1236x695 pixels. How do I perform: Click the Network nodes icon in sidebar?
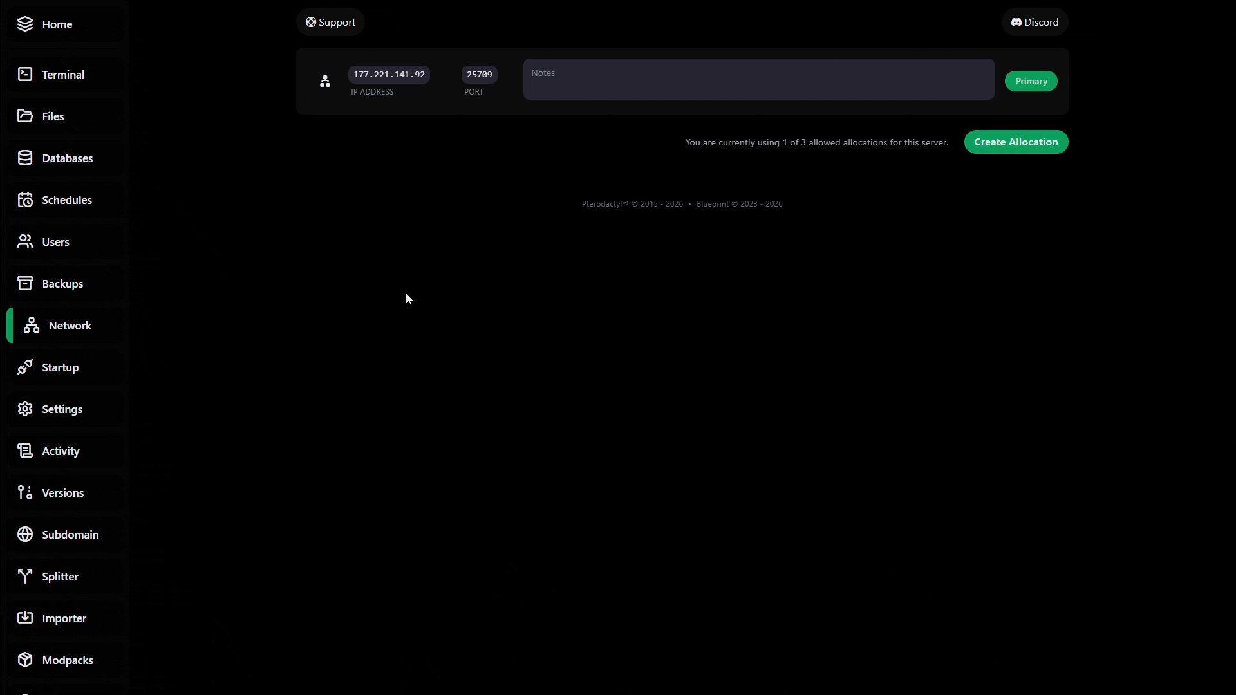tap(32, 326)
